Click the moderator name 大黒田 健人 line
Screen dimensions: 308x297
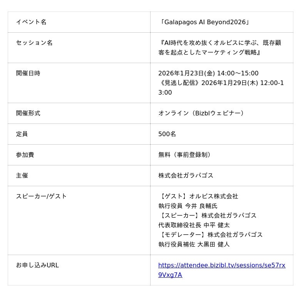point(194,245)
